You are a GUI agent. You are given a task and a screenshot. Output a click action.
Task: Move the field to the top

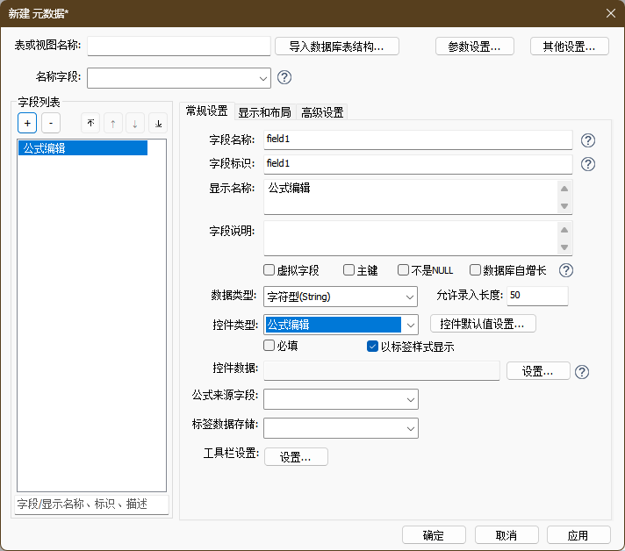(x=90, y=124)
